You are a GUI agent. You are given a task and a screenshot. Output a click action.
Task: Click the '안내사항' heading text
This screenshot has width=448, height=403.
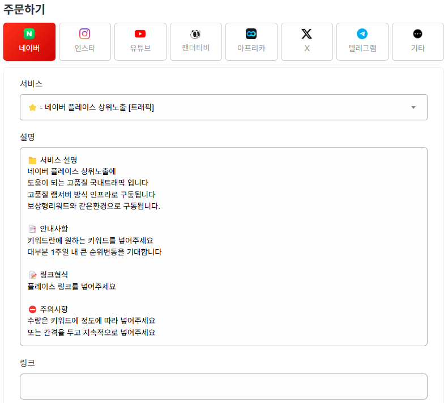[x=54, y=229]
